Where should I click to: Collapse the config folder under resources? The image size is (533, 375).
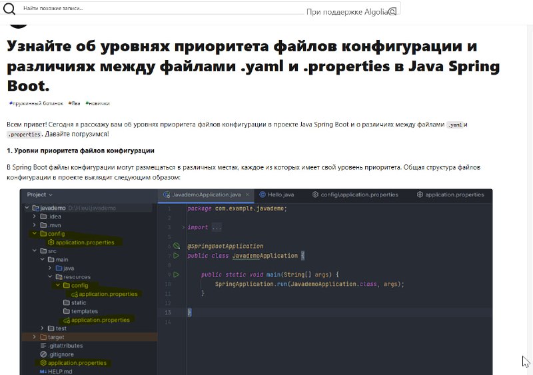coord(58,285)
